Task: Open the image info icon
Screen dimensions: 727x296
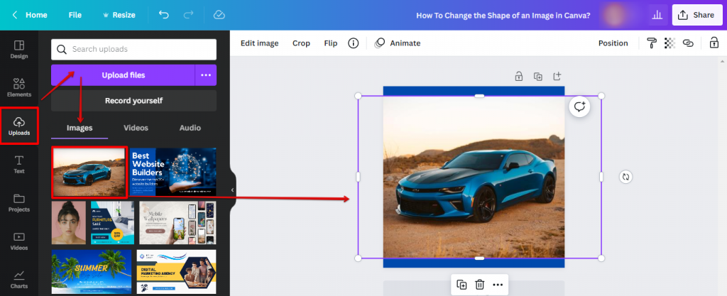Action: tap(353, 43)
